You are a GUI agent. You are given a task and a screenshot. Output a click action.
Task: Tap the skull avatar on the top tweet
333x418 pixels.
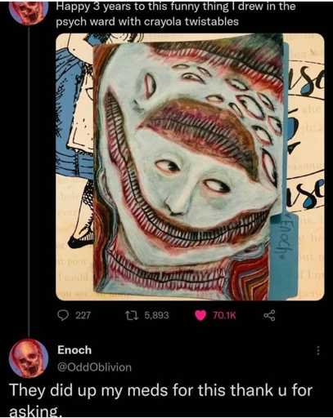point(29,12)
